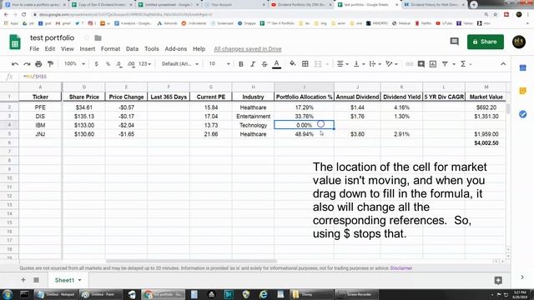Viewport: 534px width, 300px height.
Task: Open vertical align dropdown
Action: tap(359, 64)
